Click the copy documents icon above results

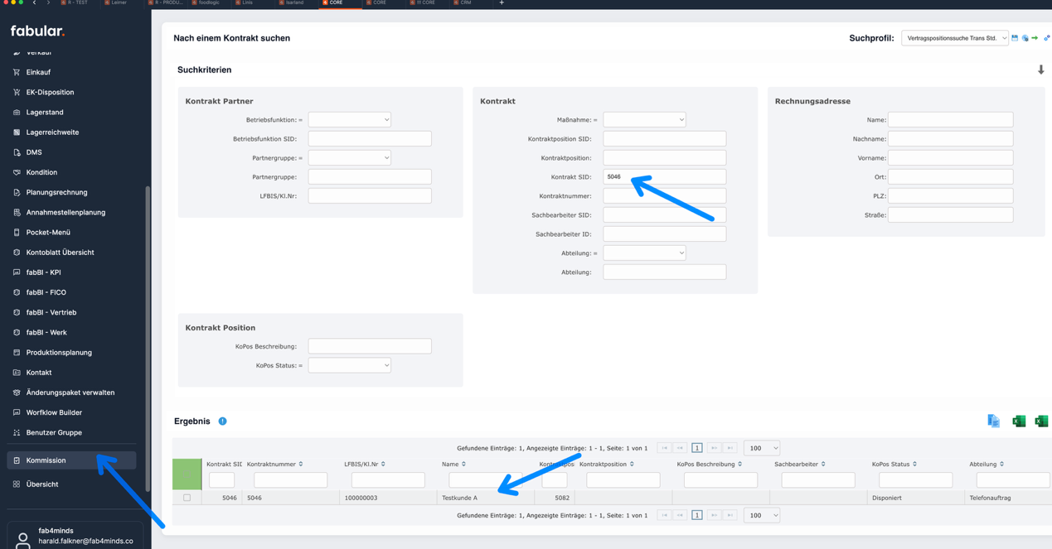pos(993,421)
